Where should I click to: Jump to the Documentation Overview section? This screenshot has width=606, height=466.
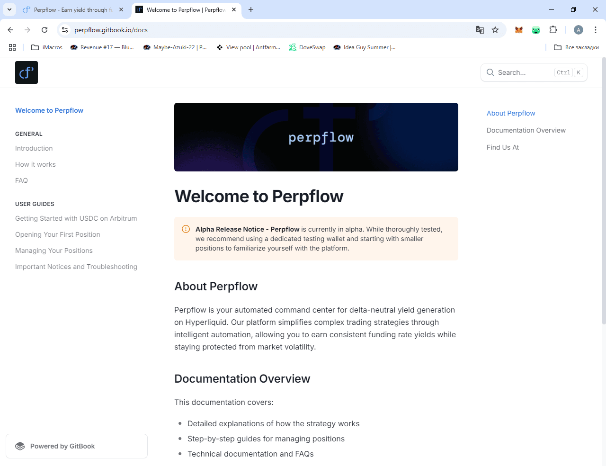(526, 130)
